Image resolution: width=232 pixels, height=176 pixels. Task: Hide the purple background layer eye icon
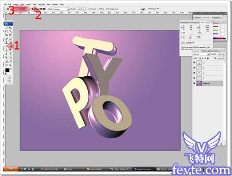click(x=194, y=83)
